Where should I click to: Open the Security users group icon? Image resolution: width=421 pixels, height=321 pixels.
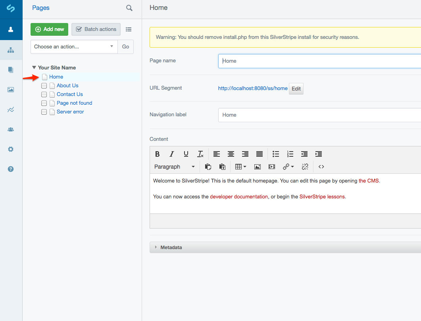pos(11,129)
